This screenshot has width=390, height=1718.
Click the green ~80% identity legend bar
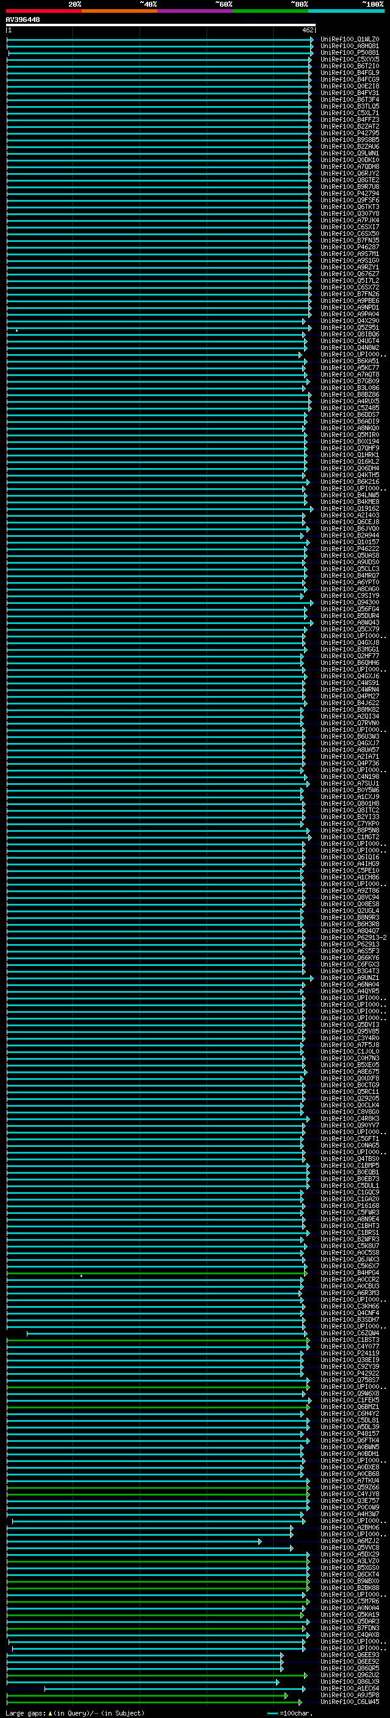(x=271, y=11)
